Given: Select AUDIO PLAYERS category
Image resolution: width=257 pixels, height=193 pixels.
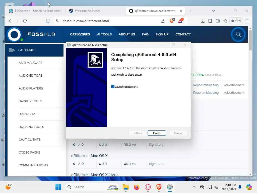Looking at the screenshot, I should 31,88.
